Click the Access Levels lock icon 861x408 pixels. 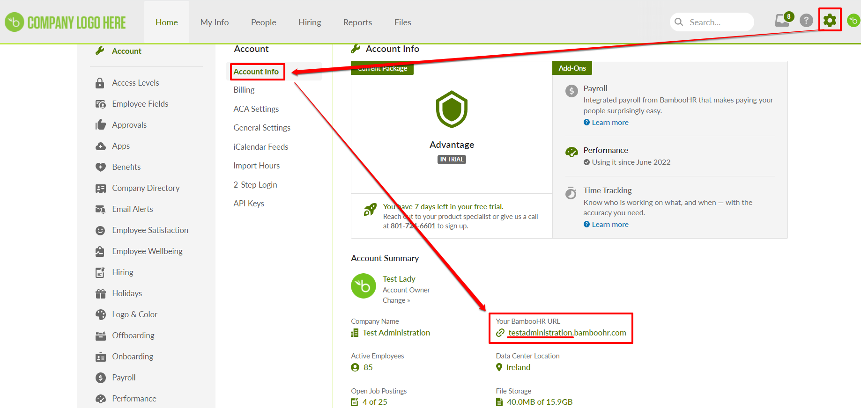click(x=100, y=83)
